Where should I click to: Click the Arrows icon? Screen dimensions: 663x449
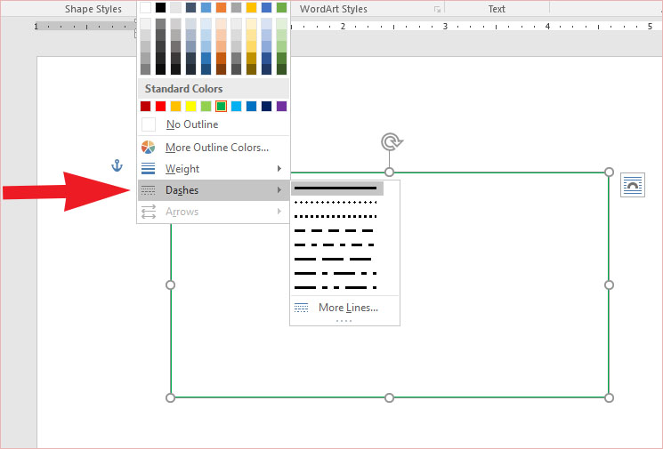coord(149,212)
